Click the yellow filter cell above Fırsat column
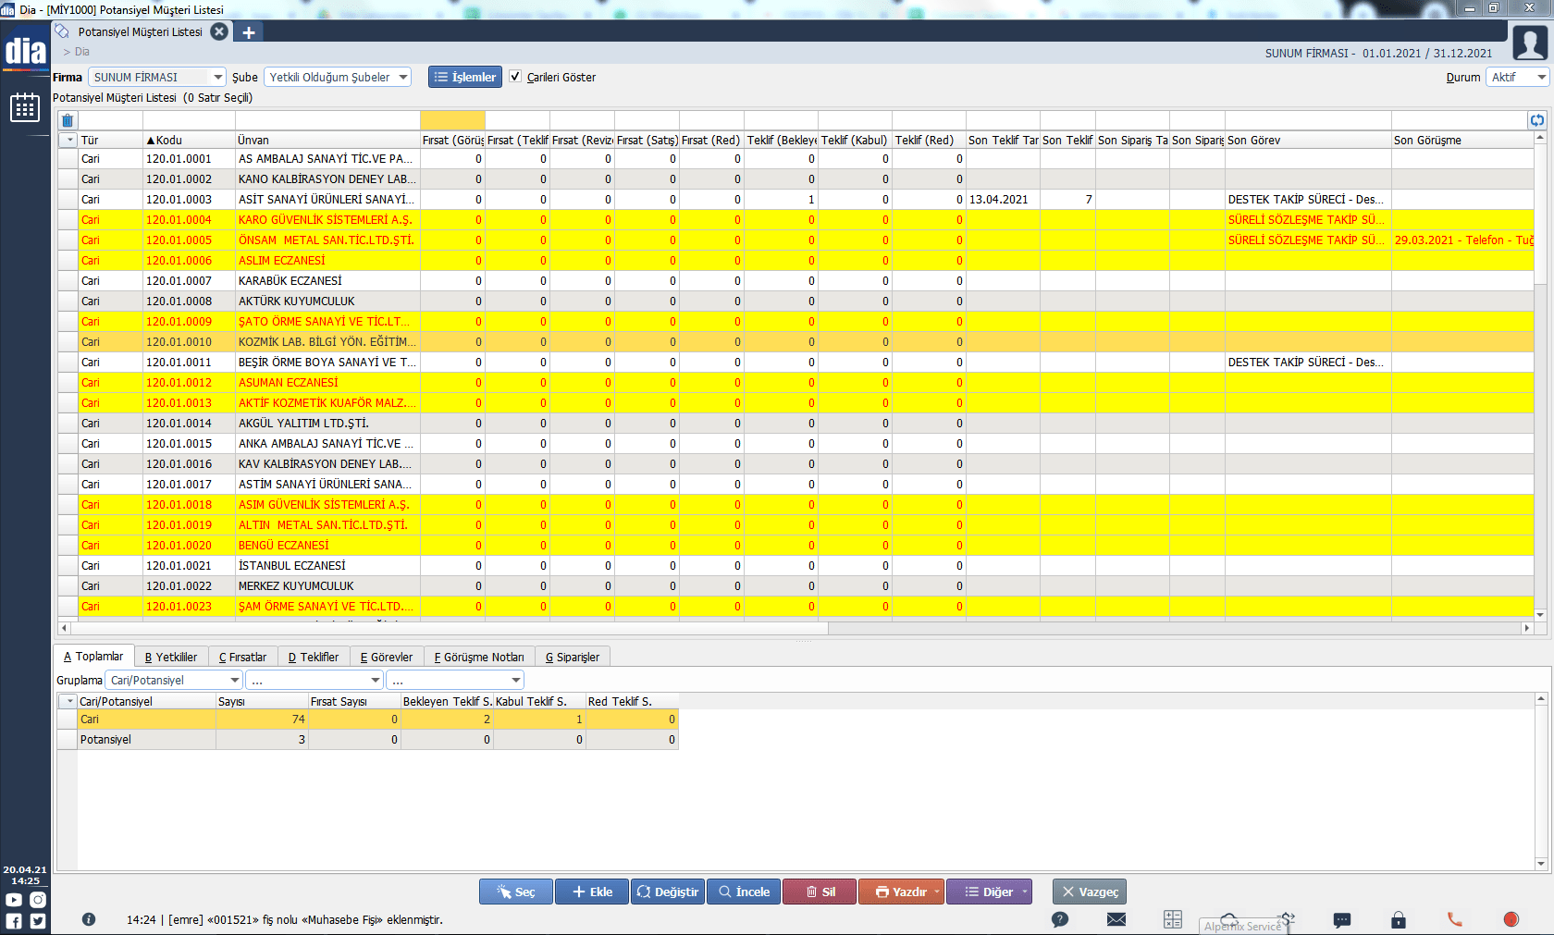The height and width of the screenshot is (935, 1554). 452,120
